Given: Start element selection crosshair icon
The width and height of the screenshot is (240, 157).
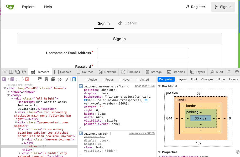Looking at the screenshot, I should pos(24,72).
